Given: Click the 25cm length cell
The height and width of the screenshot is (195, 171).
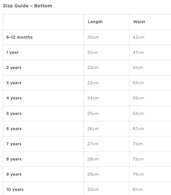Looking at the screenshot, I should (x=93, y=113).
